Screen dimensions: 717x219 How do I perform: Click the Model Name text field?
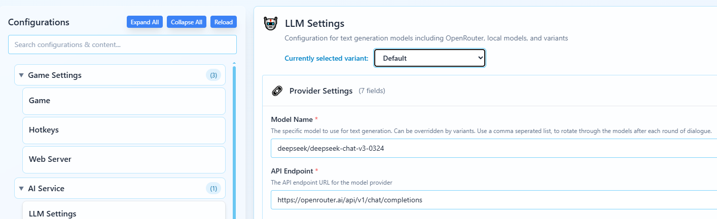tap(493, 149)
